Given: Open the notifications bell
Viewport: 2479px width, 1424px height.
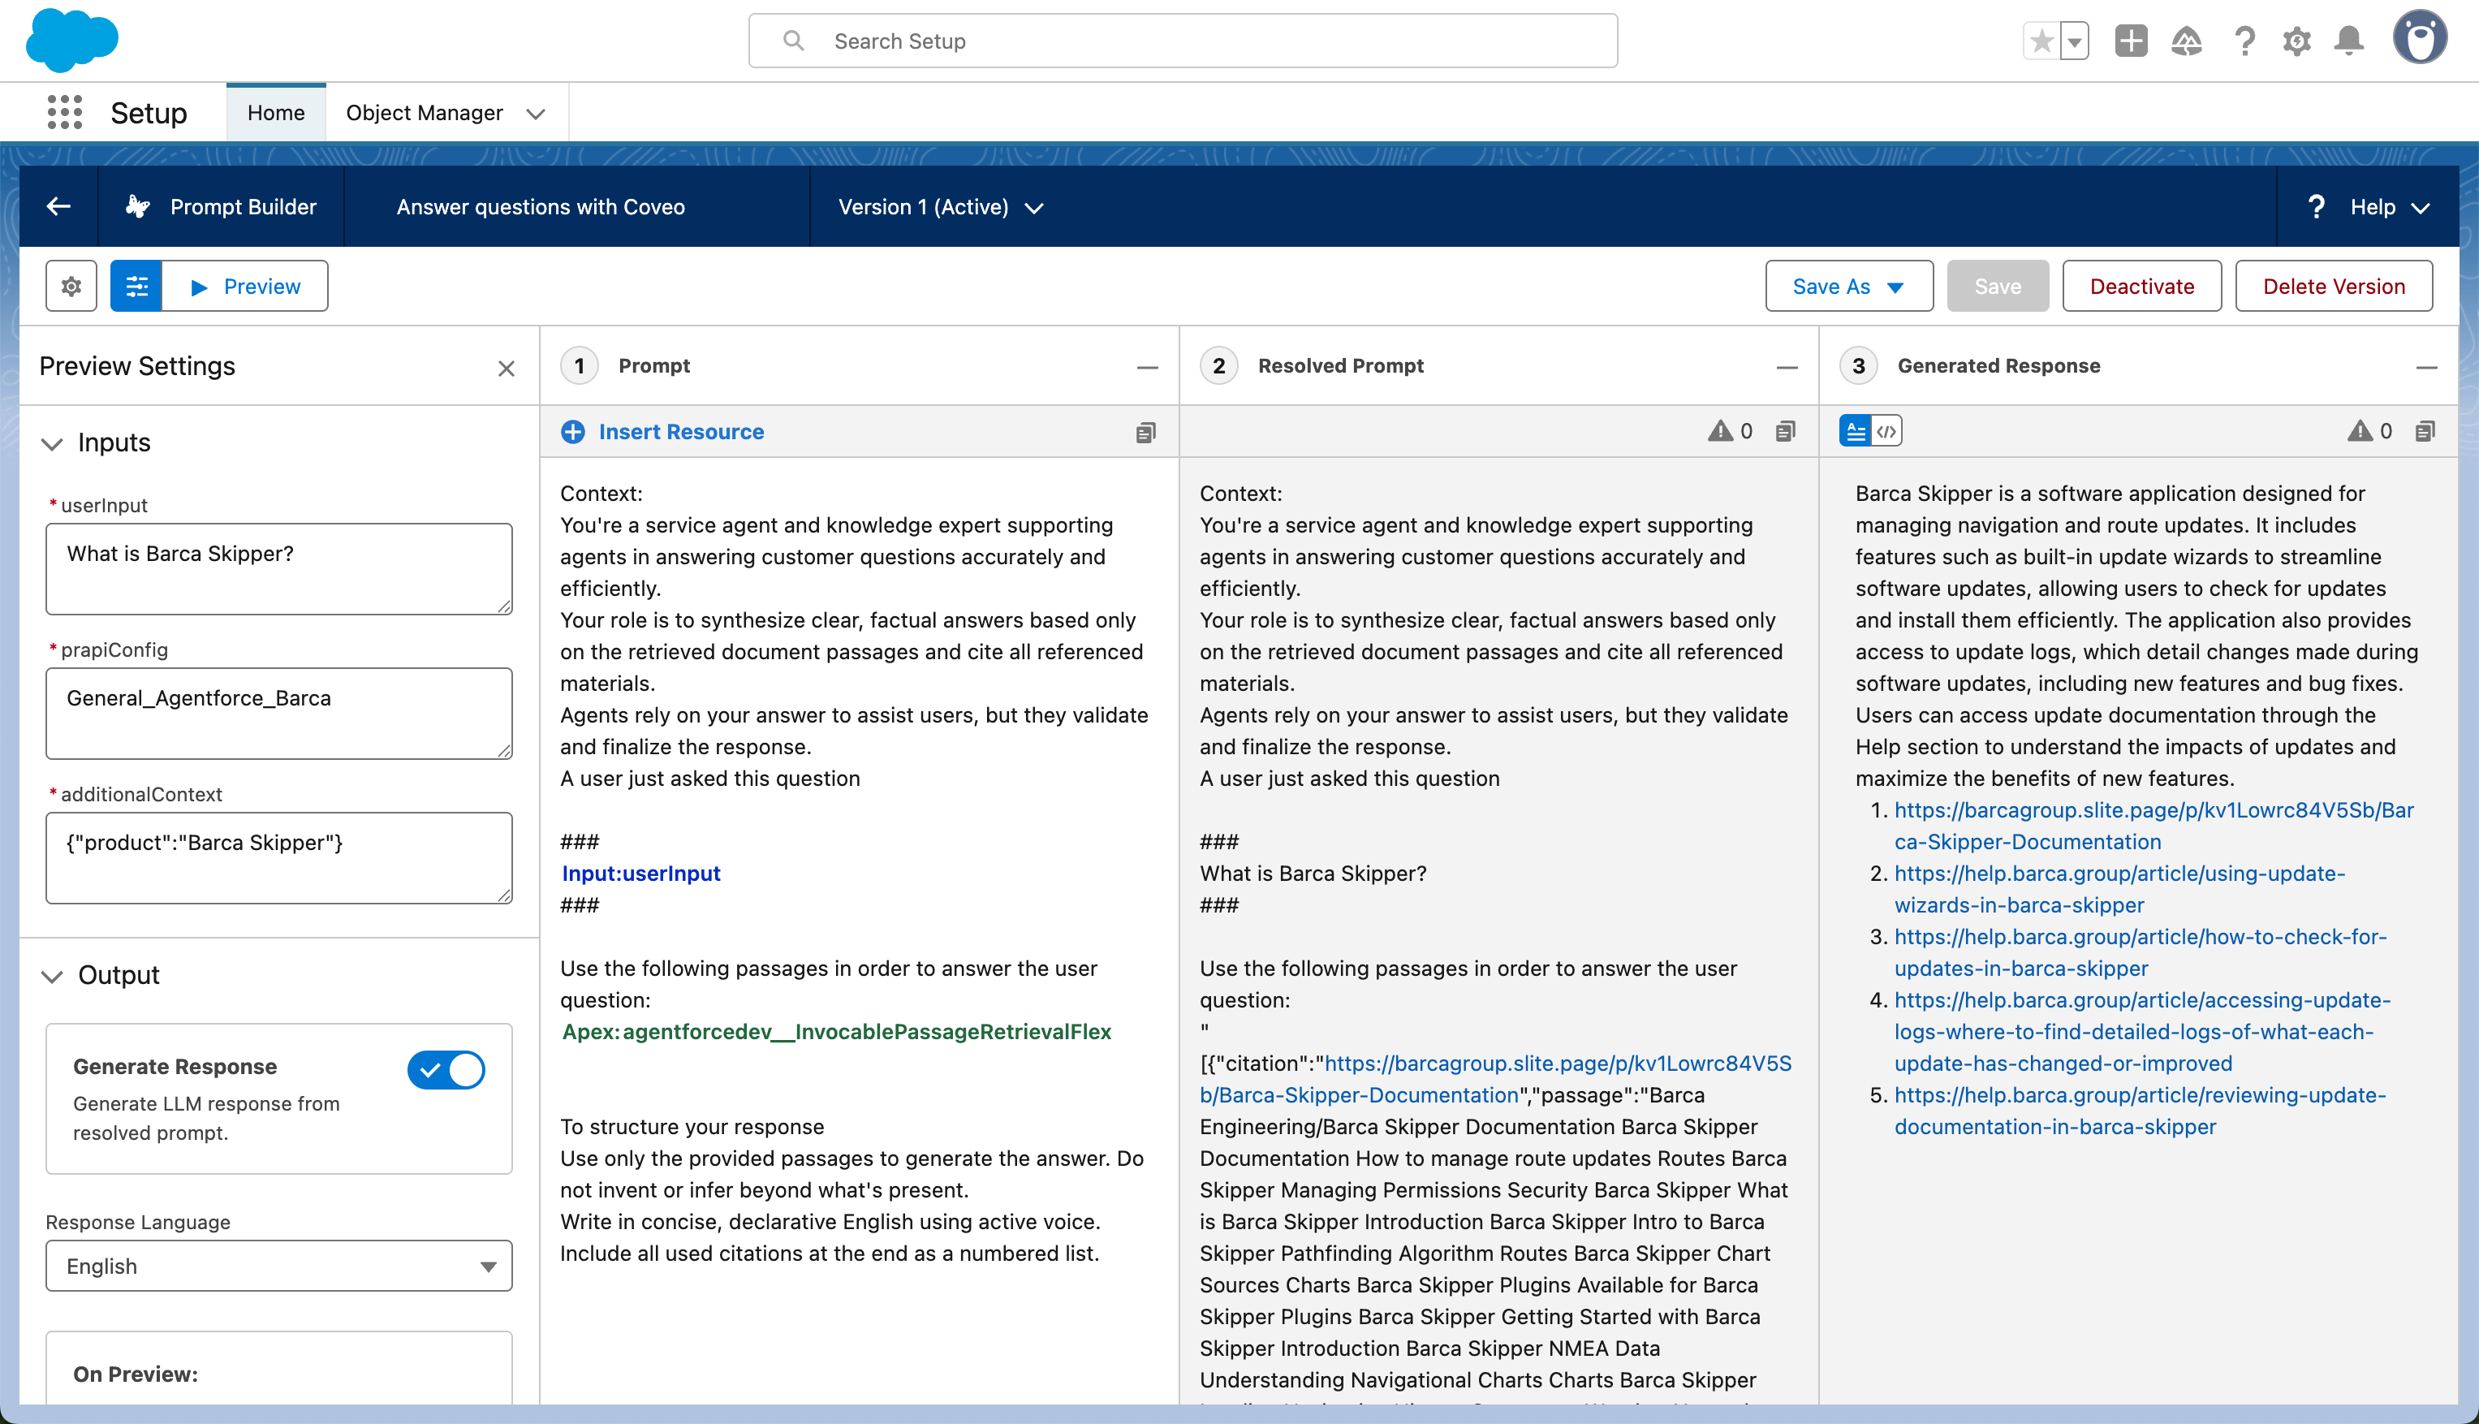Looking at the screenshot, I should 2349,41.
